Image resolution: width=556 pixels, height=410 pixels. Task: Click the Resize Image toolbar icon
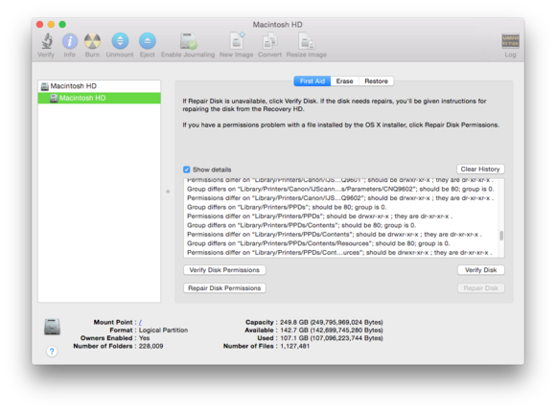[x=307, y=41]
